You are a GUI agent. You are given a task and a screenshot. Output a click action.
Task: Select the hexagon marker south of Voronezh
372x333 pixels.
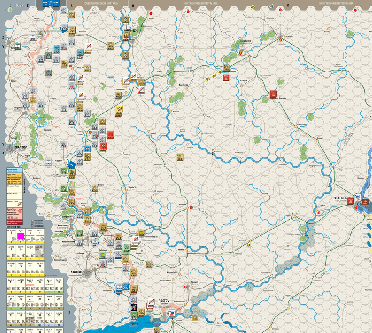(126, 55)
